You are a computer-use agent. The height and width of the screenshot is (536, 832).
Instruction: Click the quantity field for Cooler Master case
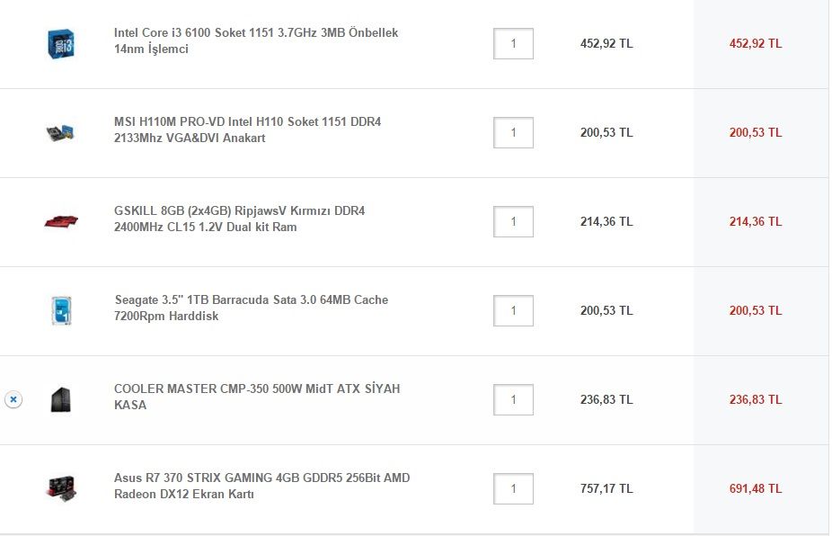click(x=513, y=399)
